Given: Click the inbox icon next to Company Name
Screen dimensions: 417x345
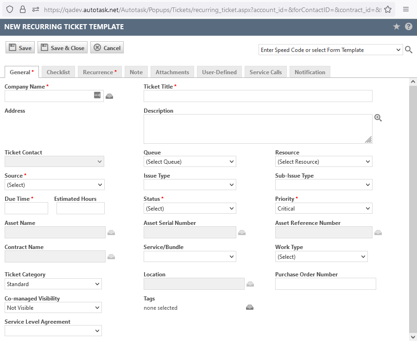Looking at the screenshot, I should point(109,96).
